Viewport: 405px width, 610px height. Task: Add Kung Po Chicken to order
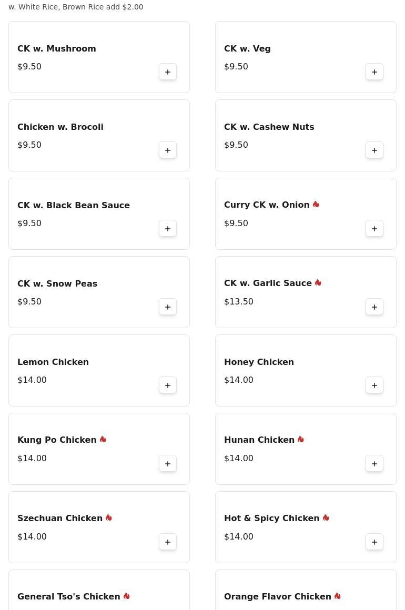[168, 464]
